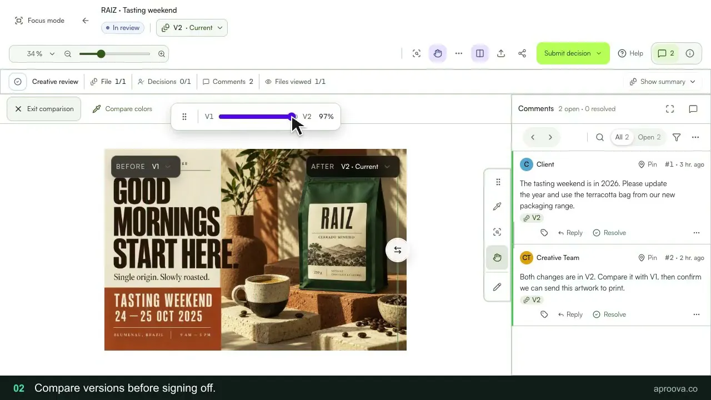The width and height of the screenshot is (711, 400).
Task: Click Exit comparison button
Action: (x=44, y=109)
